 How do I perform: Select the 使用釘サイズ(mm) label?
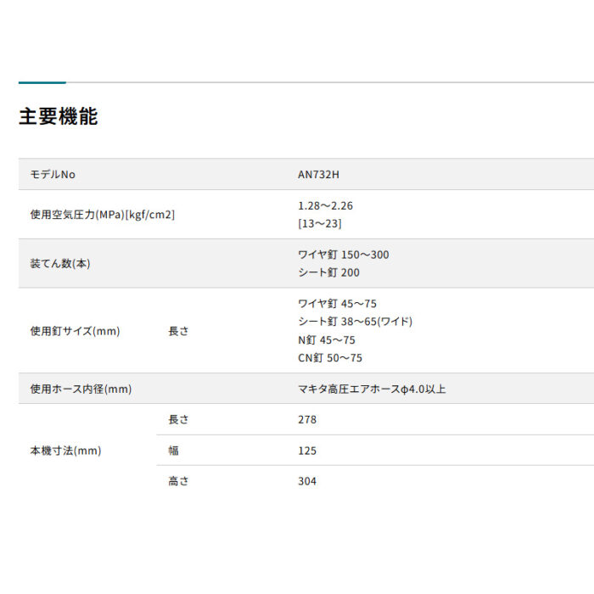(75, 331)
